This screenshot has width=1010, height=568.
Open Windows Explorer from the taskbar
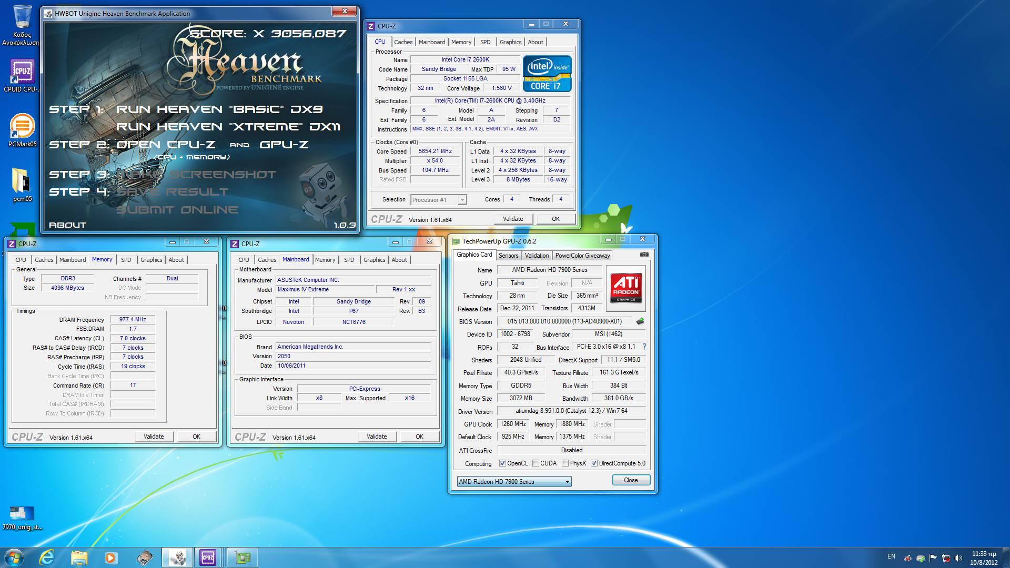pos(79,557)
